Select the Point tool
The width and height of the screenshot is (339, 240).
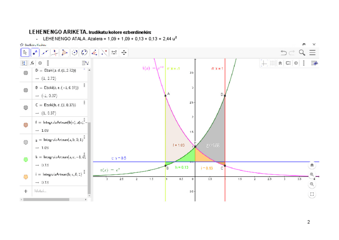point(35,52)
